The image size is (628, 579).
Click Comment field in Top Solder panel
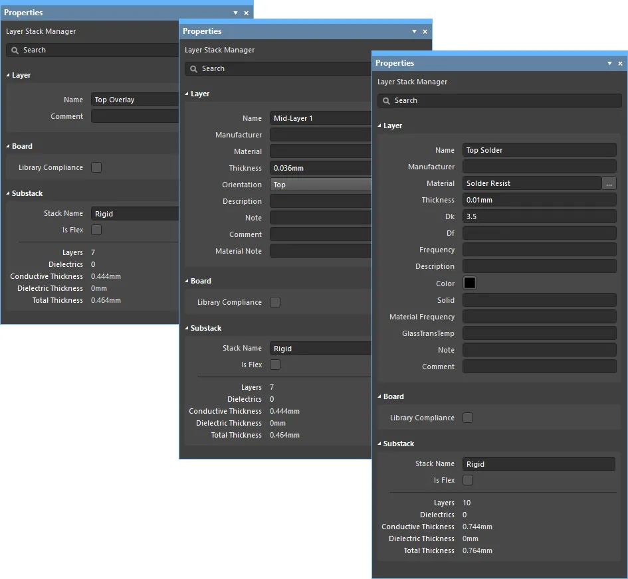click(539, 367)
